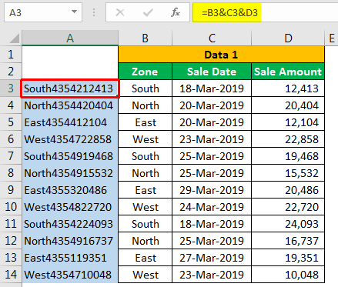Click the Name Box showing A3
The width and height of the screenshot is (338, 287).
click(43, 12)
